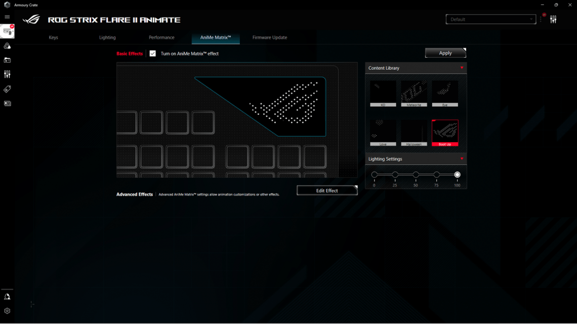Open notifications via the bell icon
The width and height of the screenshot is (577, 324).
point(7,296)
